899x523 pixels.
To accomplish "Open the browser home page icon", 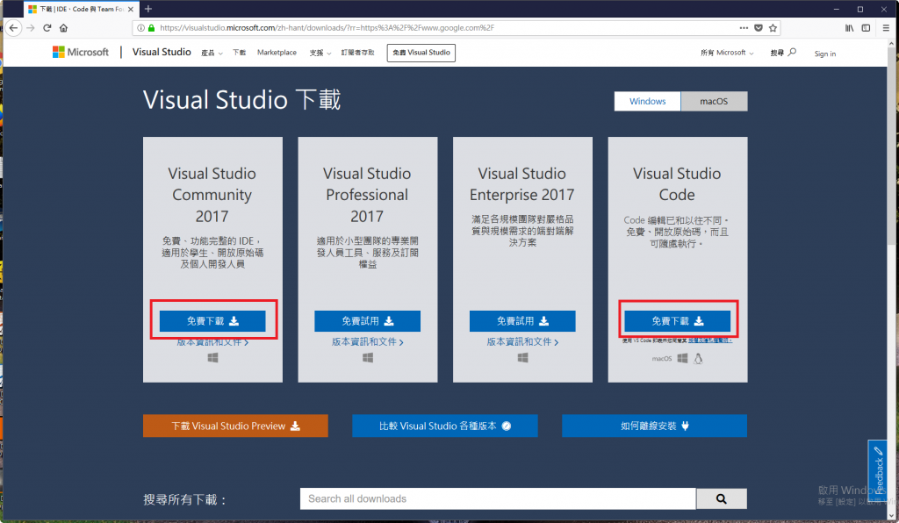I will point(63,27).
